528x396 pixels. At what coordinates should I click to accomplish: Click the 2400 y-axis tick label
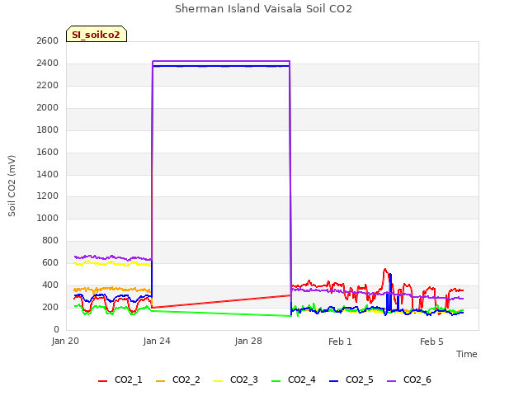(48, 63)
